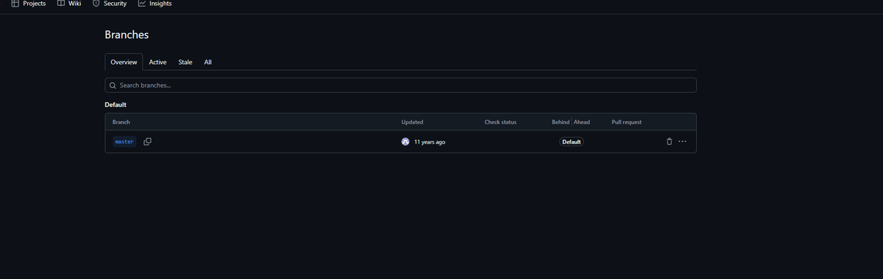Switch to the Stale branches tab
883x279 pixels.
click(x=185, y=62)
